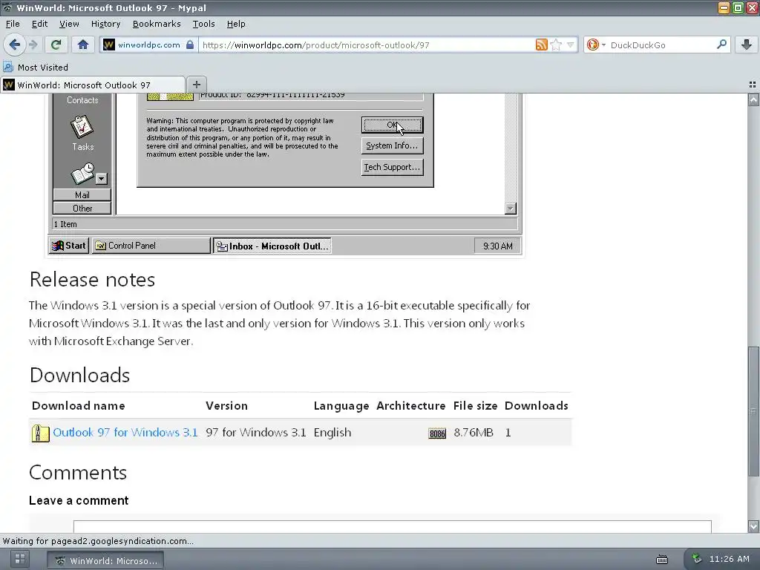Click the network status tray icon
This screenshot has height=570, width=760.
pos(696,559)
